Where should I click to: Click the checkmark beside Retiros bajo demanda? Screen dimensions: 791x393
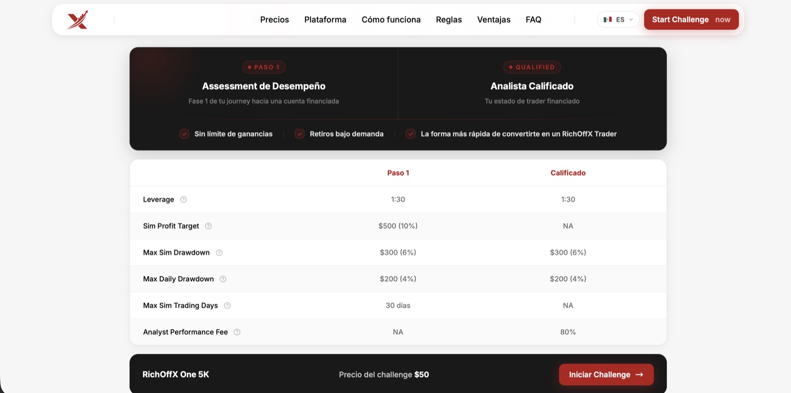point(300,134)
